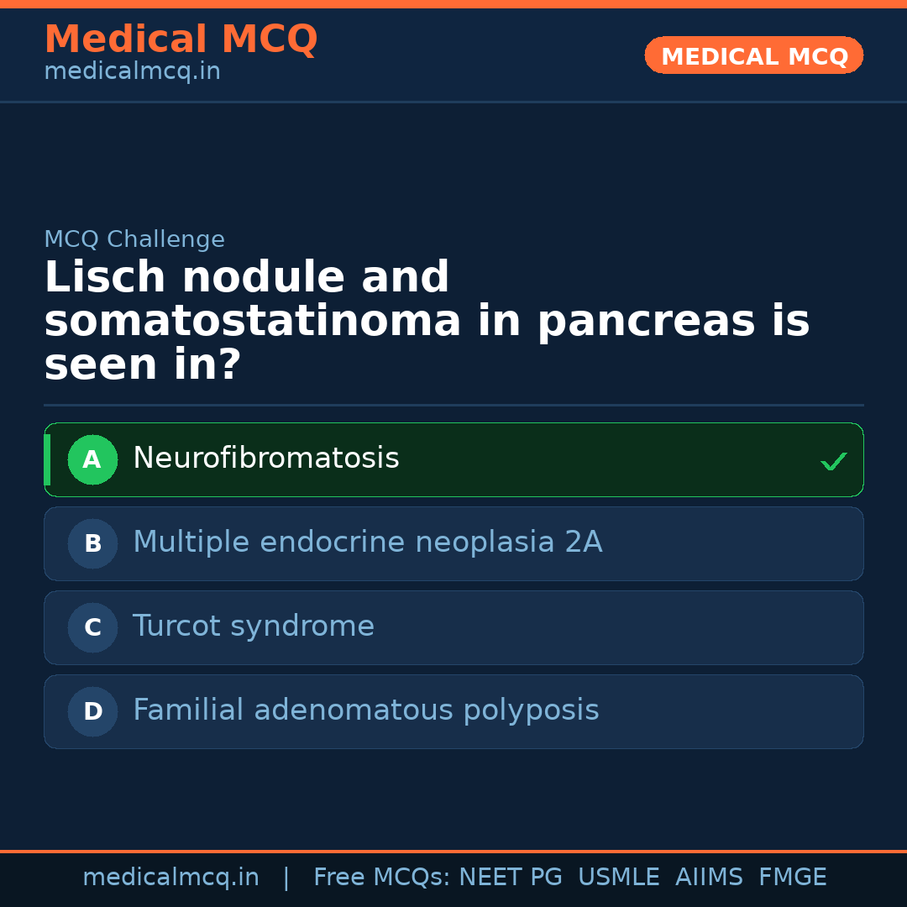Select the AIIMS footer item
Viewport: 907px width, 907px height.
click(x=709, y=878)
